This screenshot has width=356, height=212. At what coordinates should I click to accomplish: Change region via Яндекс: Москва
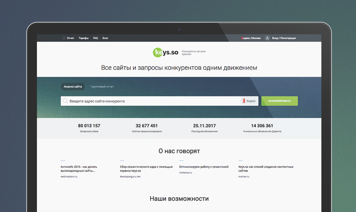coord(251,38)
